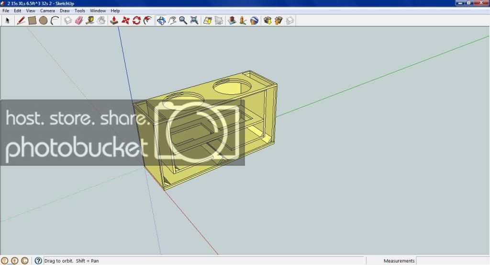The image size is (490, 265).
Task: Activate the Arc tool
Action: click(55, 21)
